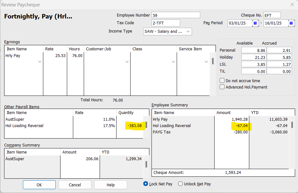
Task: Click the LSL Available 3.85 field
Action: pos(254,64)
